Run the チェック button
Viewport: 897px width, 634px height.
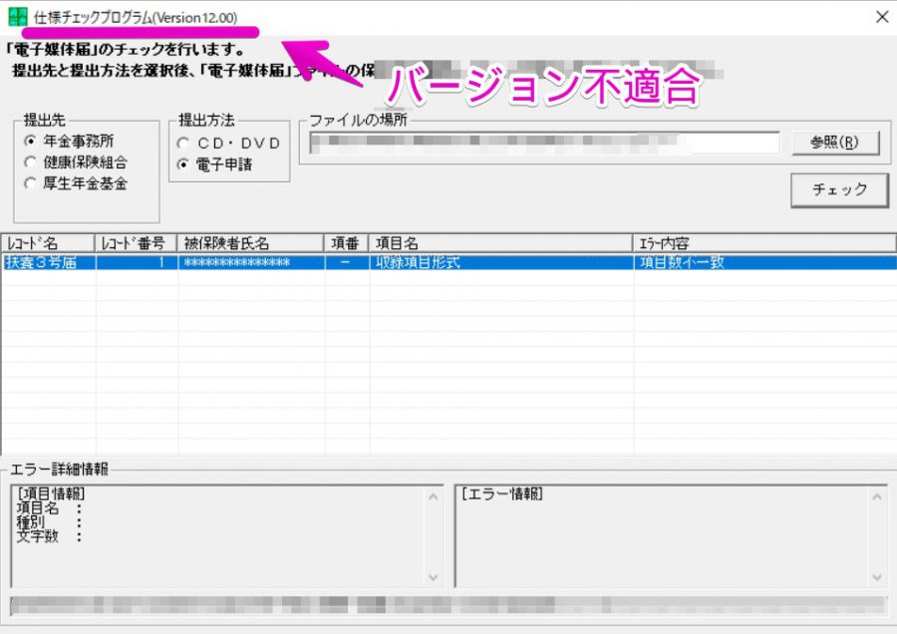[x=839, y=190]
